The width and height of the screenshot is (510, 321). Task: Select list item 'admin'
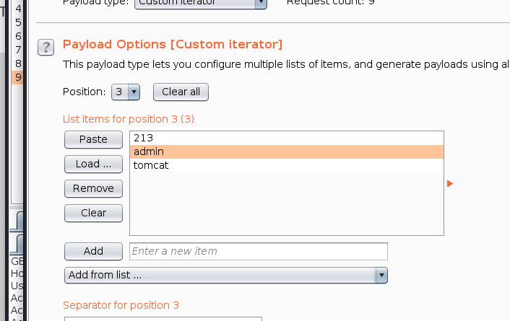(287, 151)
